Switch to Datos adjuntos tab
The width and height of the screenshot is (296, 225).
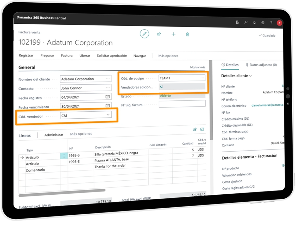coord(261,65)
